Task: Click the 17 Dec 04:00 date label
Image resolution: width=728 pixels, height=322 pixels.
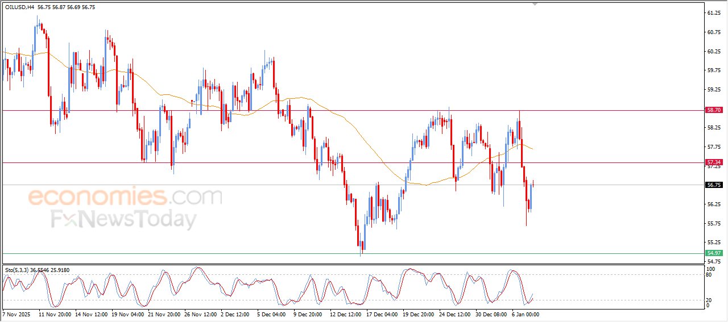Action: [x=382, y=314]
